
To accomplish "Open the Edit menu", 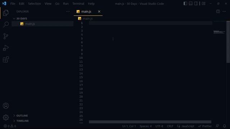I will tap(22, 4).
